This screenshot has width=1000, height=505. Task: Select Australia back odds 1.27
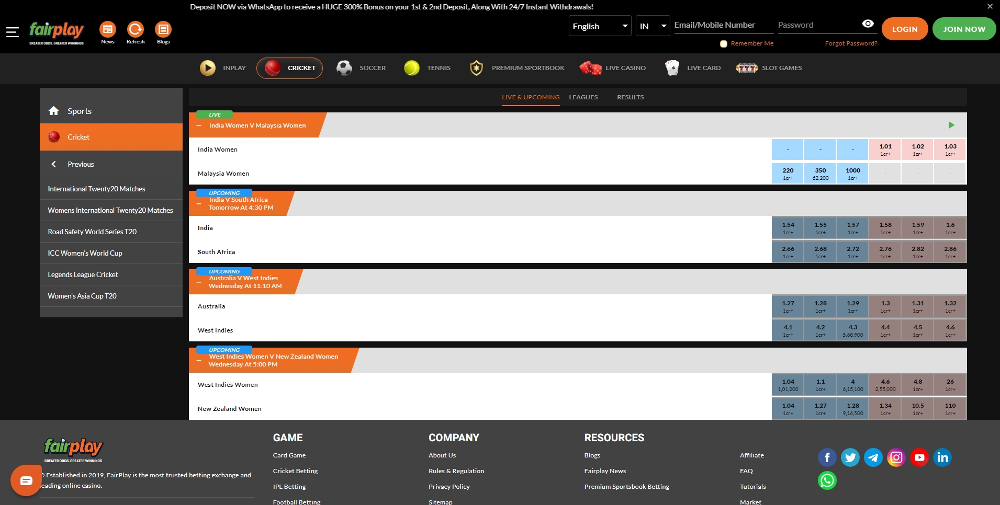(788, 306)
